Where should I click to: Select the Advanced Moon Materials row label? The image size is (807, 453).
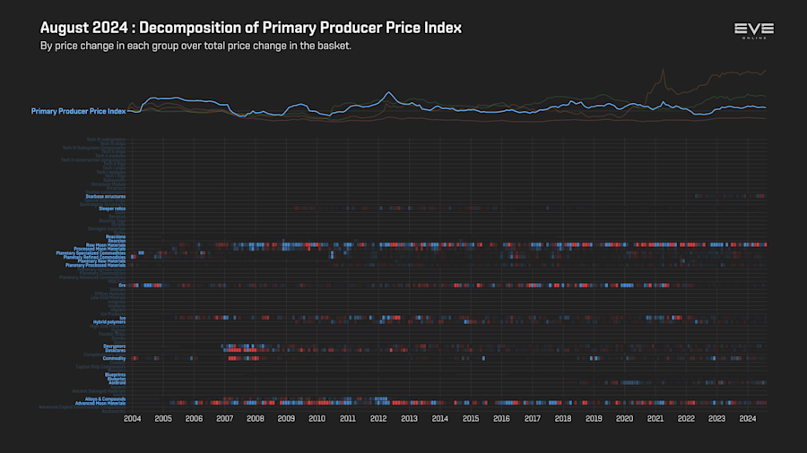pyautogui.click(x=100, y=403)
